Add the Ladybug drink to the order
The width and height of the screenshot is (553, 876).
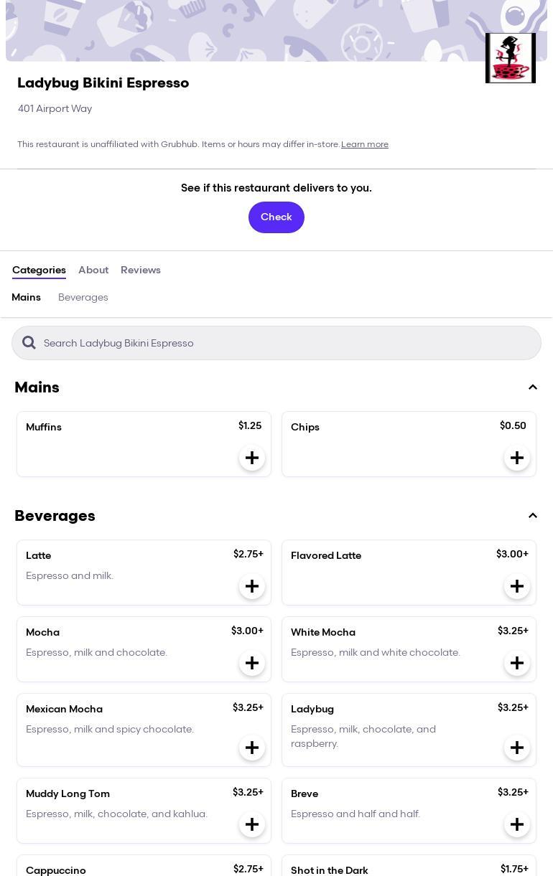tap(517, 748)
